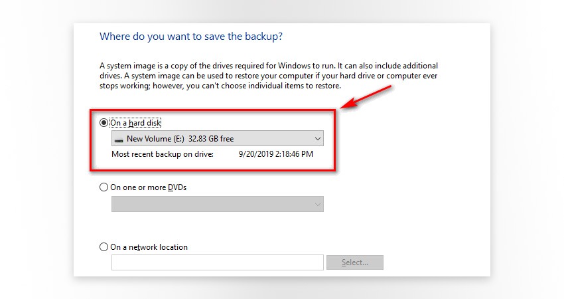This screenshot has width=564, height=299.
Task: Click the "On a network location" label text
Action: [149, 247]
